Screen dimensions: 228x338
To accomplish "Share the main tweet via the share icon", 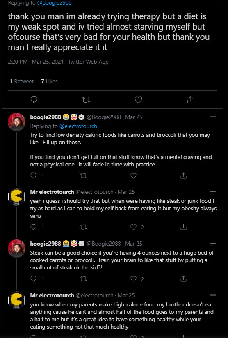I will (191, 99).
